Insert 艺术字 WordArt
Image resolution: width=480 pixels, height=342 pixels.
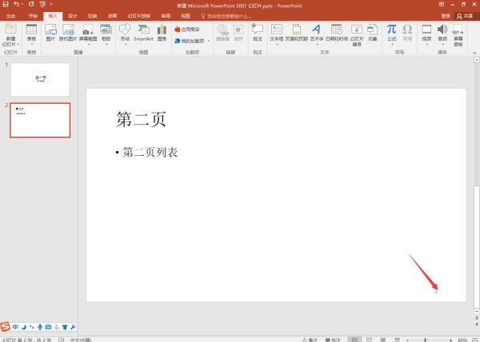pyautogui.click(x=317, y=32)
